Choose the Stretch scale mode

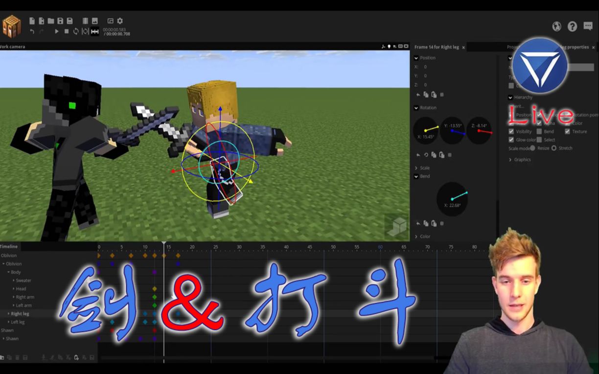554,148
